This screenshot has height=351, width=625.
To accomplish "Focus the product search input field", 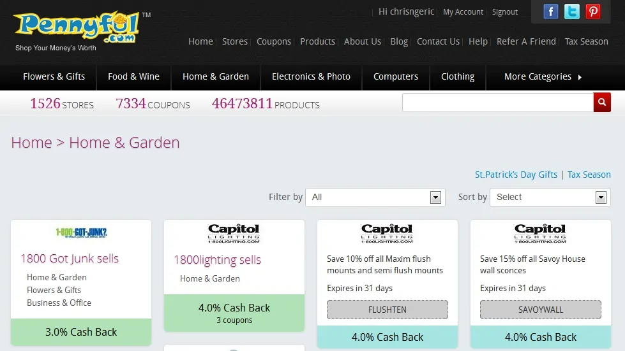I will 498,103.
